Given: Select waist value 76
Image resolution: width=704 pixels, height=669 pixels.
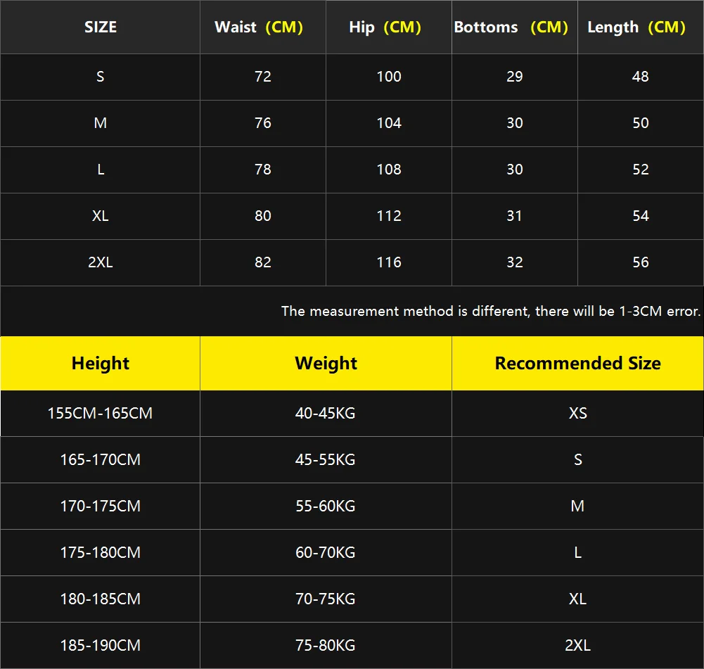Looking at the screenshot, I should (263, 123).
